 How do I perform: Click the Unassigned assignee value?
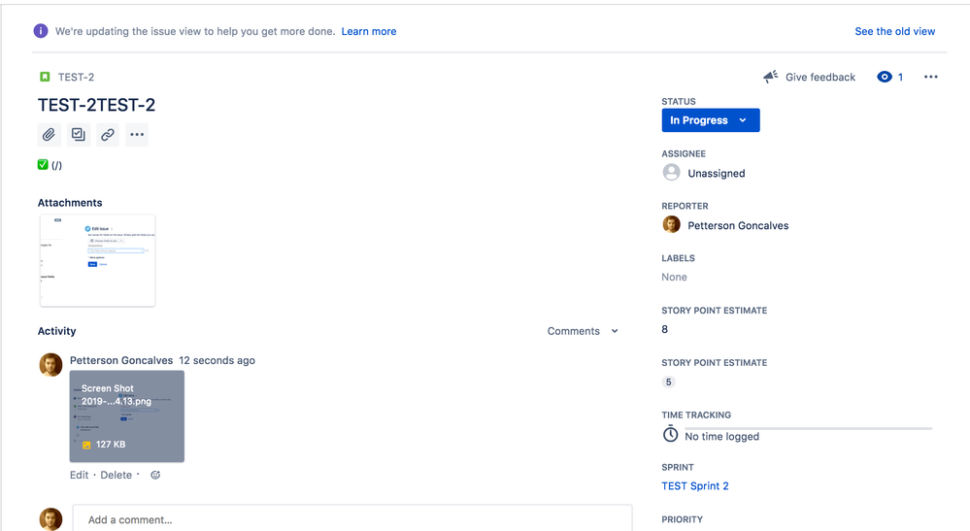pos(717,173)
